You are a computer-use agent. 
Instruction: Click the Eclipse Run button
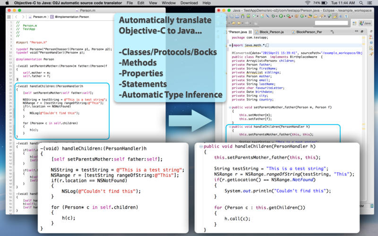coord(282,16)
